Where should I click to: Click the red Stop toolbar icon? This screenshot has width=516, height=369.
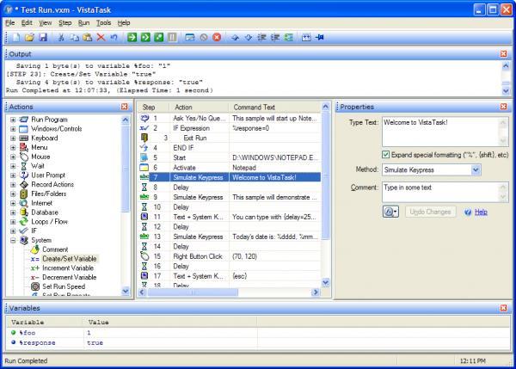pyautogui.click(x=217, y=38)
